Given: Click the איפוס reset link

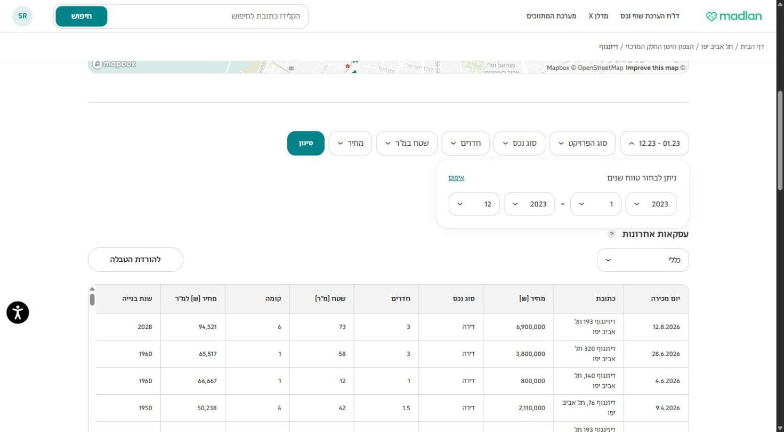Looking at the screenshot, I should 456,178.
